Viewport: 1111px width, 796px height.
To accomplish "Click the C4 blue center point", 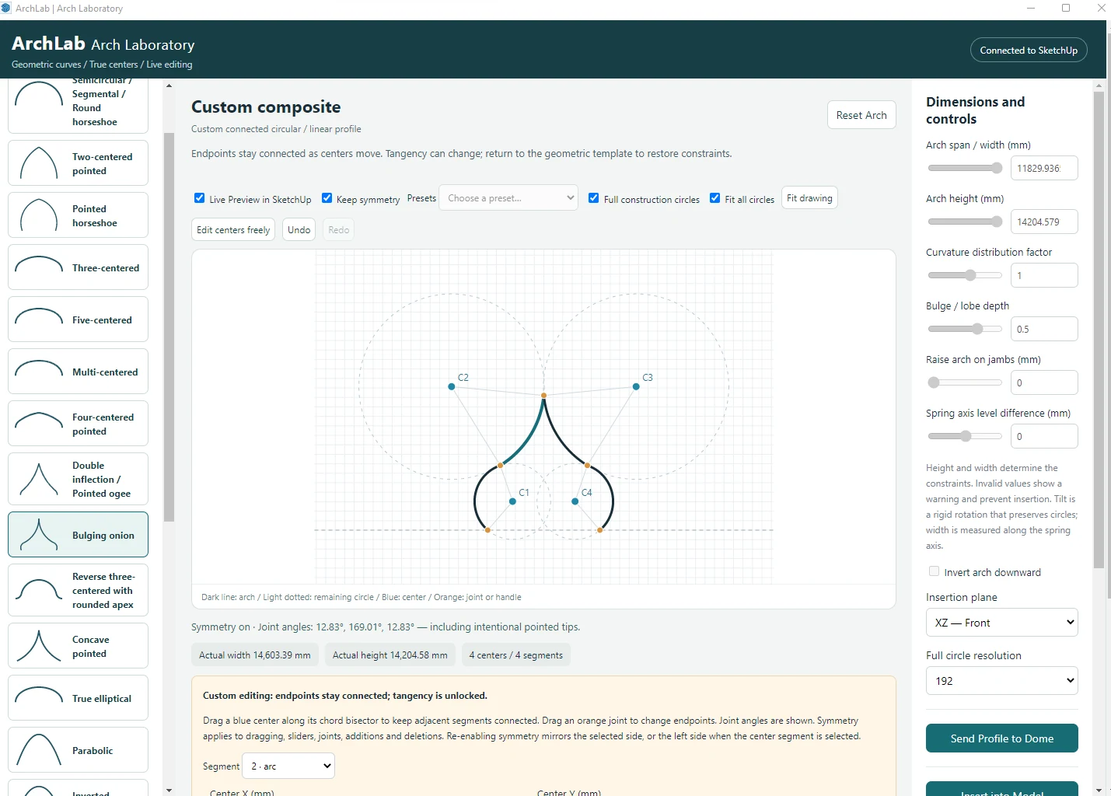I will coord(575,501).
